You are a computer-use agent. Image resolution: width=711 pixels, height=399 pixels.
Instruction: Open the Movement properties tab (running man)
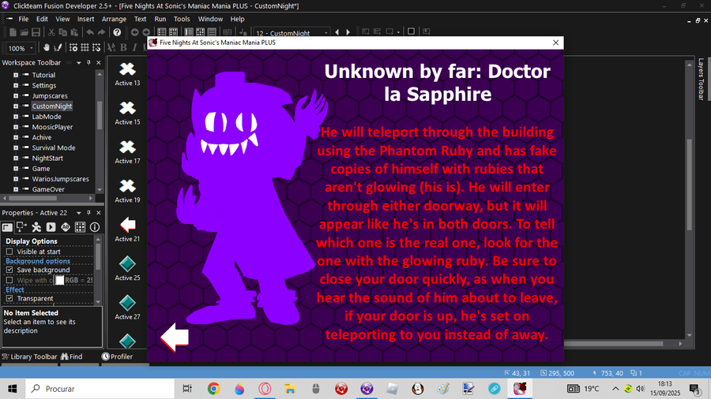36,227
